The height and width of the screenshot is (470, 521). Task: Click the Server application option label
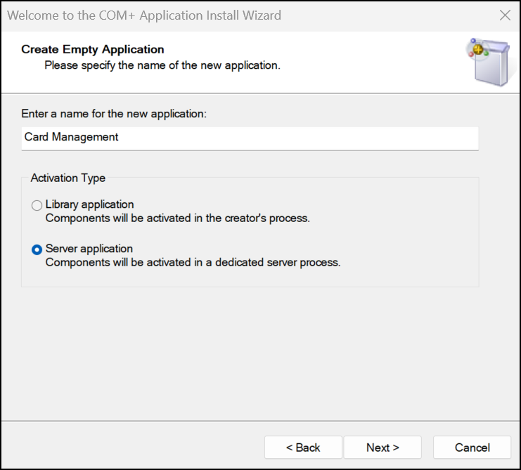point(89,249)
